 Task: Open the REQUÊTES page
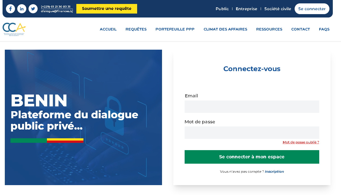click(x=136, y=29)
